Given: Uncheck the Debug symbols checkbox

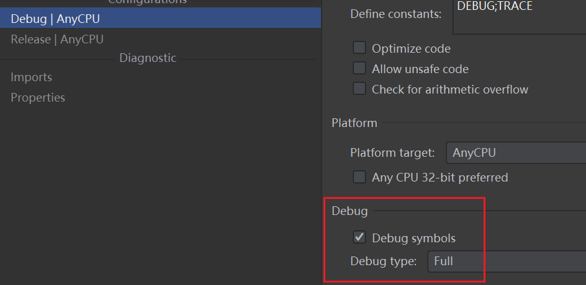Looking at the screenshot, I should coord(359,237).
